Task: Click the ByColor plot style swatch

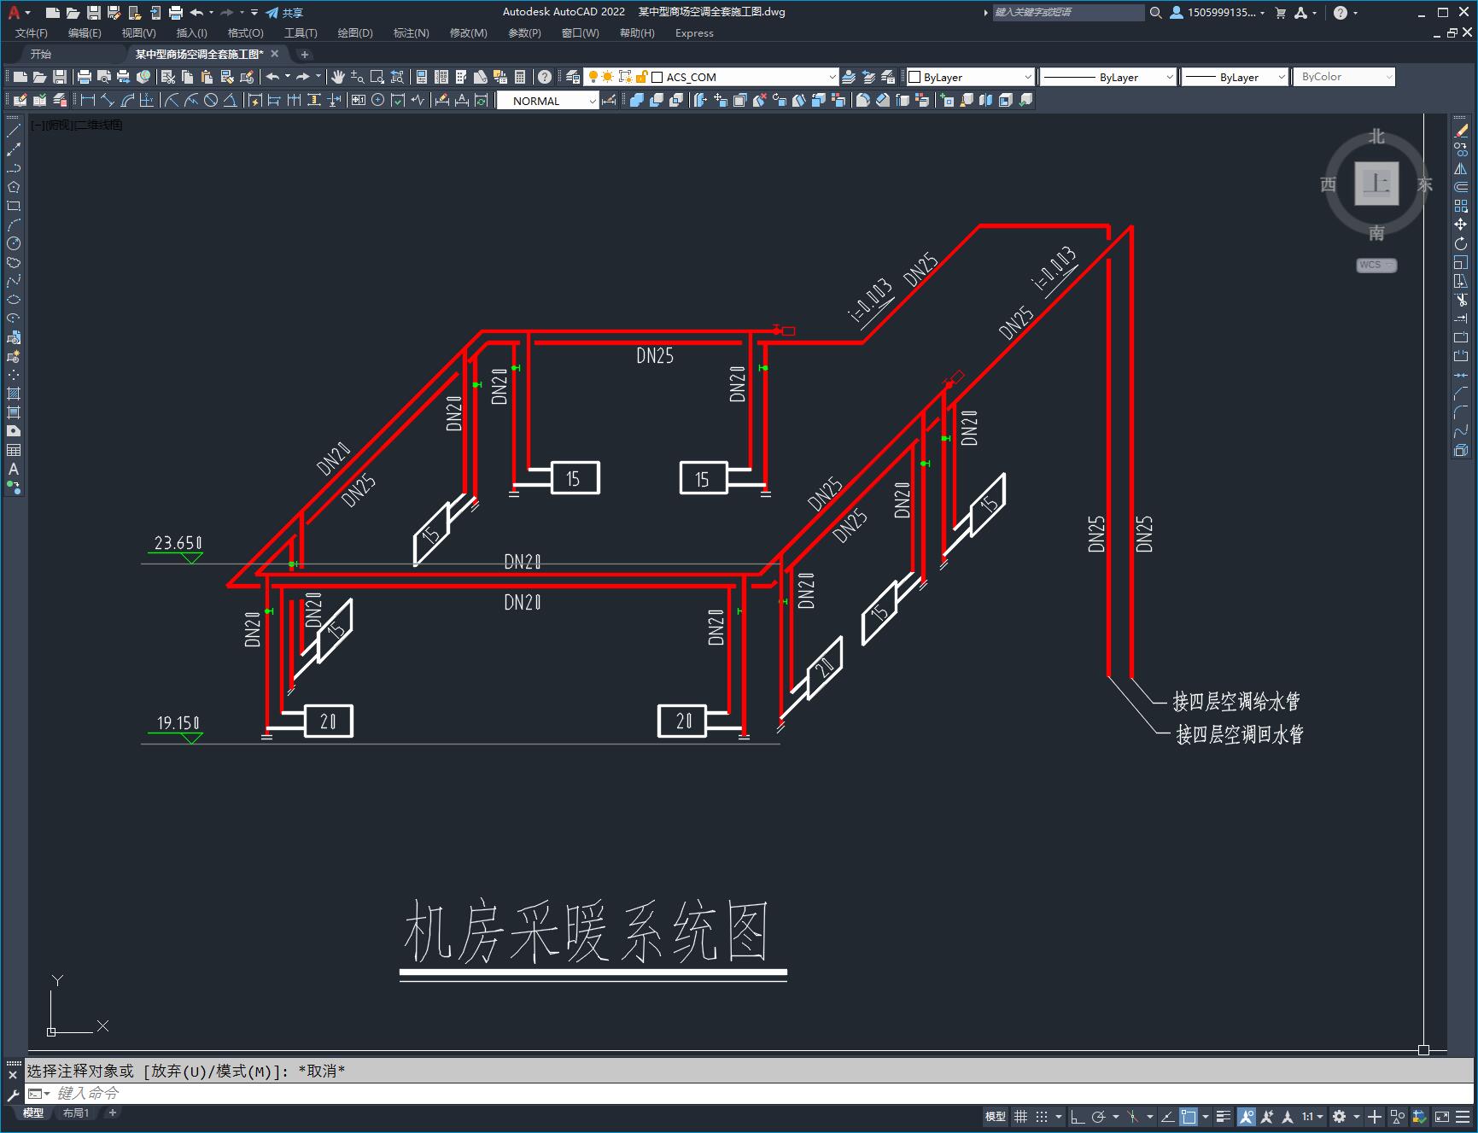Action: click(x=1344, y=76)
